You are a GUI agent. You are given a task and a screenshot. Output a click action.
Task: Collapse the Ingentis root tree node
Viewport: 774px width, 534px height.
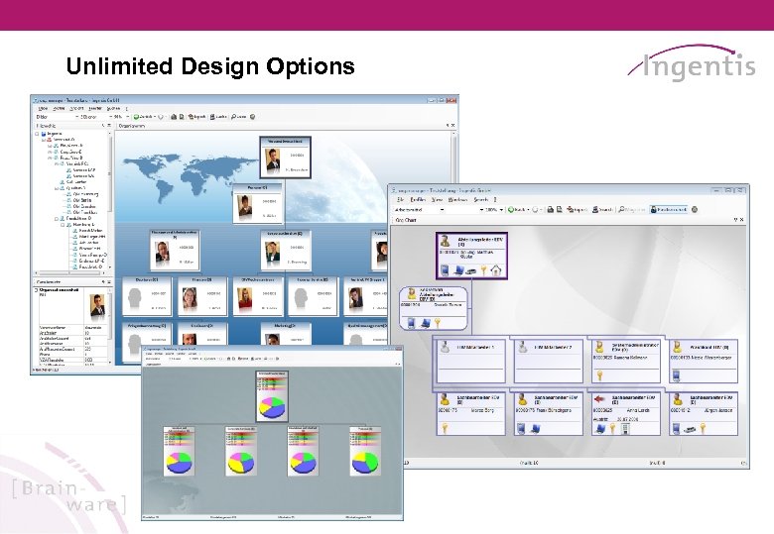pyautogui.click(x=37, y=134)
